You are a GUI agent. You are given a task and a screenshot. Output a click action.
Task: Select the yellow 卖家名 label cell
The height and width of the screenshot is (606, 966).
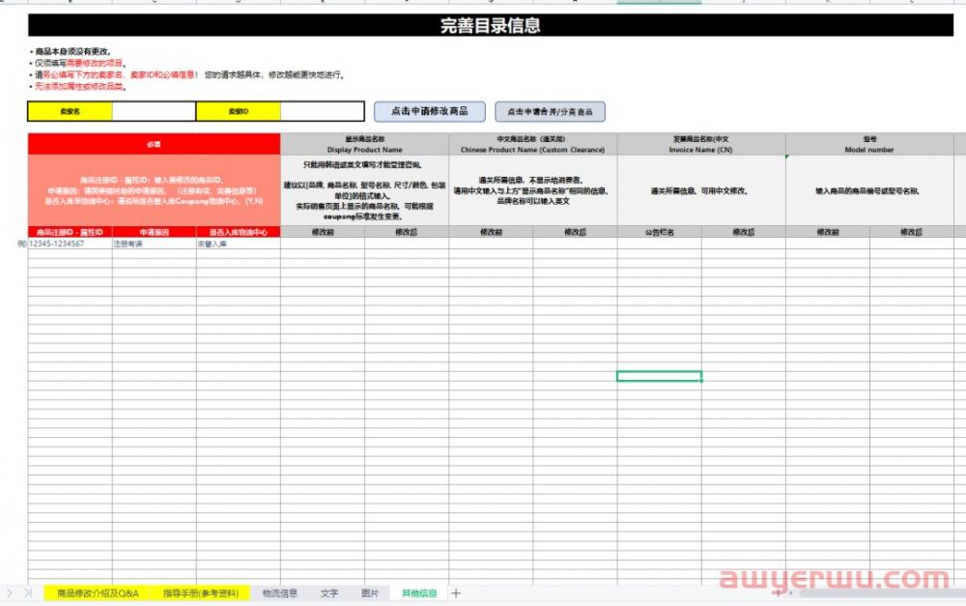(71, 111)
